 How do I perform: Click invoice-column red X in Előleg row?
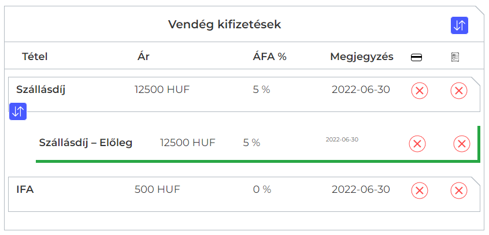461,144
